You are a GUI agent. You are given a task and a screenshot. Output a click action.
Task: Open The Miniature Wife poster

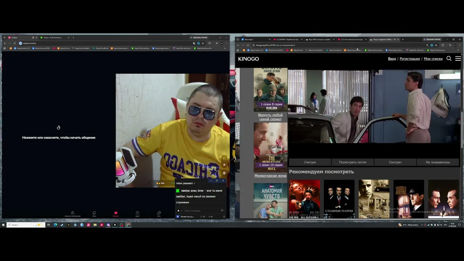[270, 147]
